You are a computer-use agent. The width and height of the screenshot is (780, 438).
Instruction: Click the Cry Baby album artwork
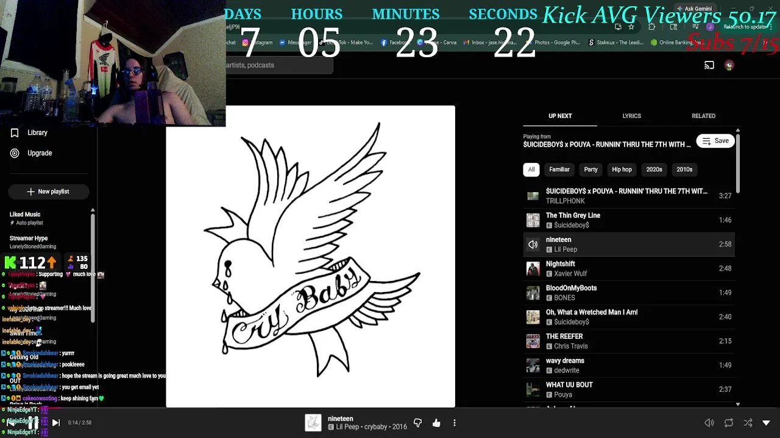tap(310, 256)
